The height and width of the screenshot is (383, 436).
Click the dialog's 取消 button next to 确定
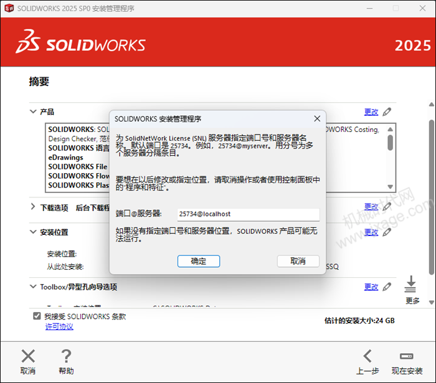coord(298,262)
